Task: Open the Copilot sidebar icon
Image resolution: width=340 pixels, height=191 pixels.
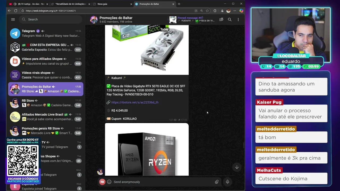Action: coord(241,11)
